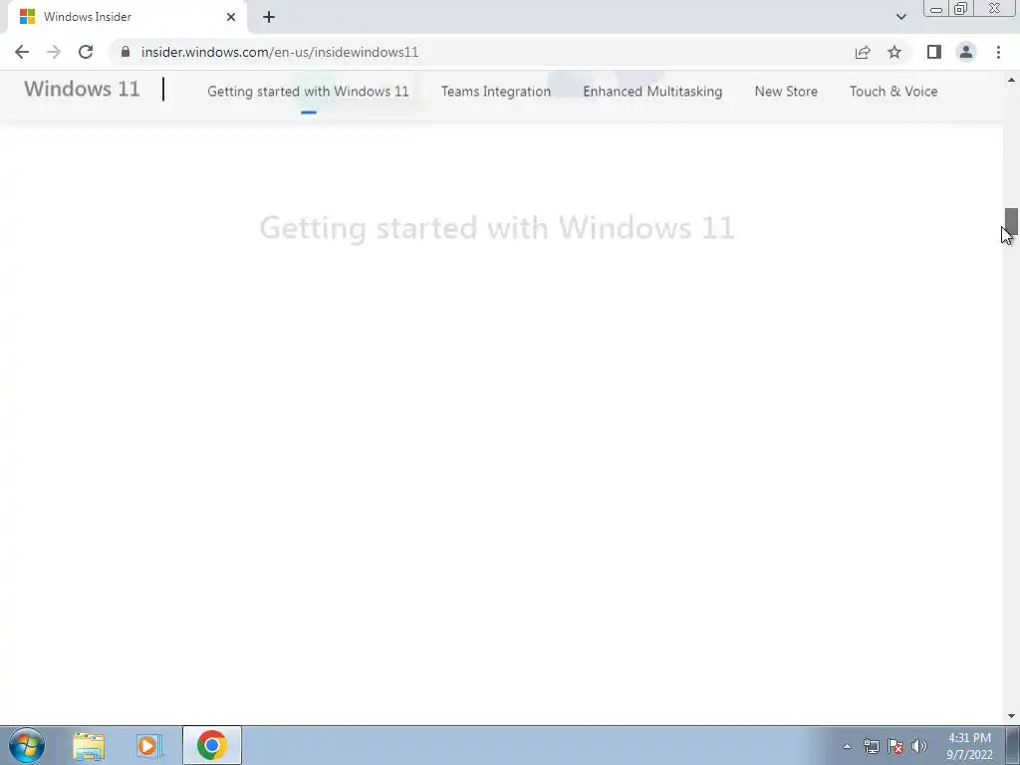Open Chrome three-dot menu
Image resolution: width=1020 pixels, height=765 pixels.
[x=998, y=52]
